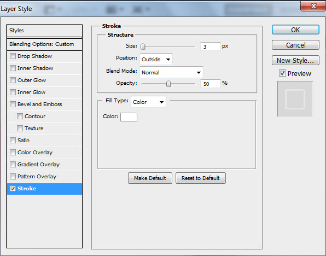Click the Cancel button
The width and height of the screenshot is (326, 256).
pyautogui.click(x=295, y=45)
